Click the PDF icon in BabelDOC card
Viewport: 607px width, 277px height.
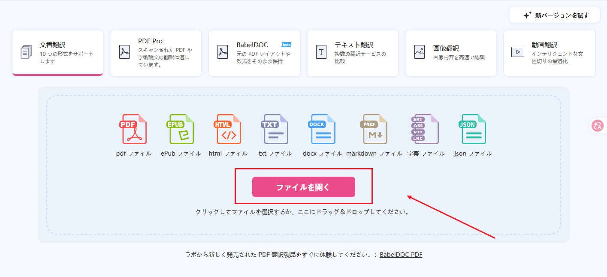223,52
